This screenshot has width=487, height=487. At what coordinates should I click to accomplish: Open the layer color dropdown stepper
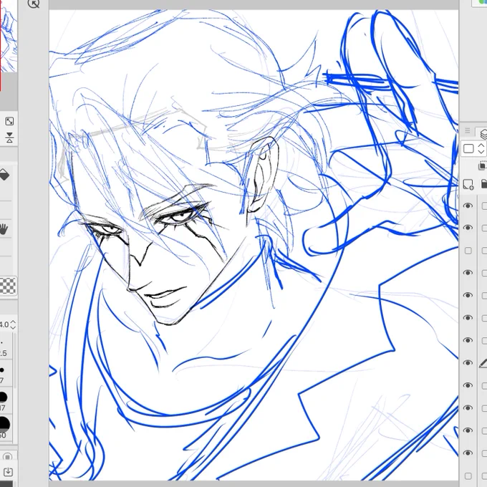point(481,148)
